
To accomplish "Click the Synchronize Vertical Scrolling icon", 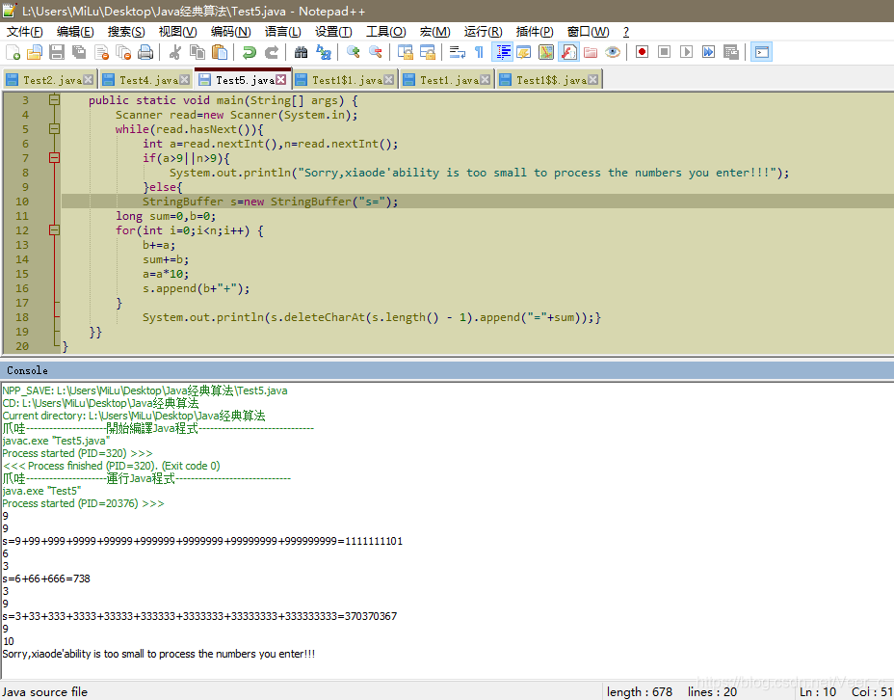I will click(405, 52).
